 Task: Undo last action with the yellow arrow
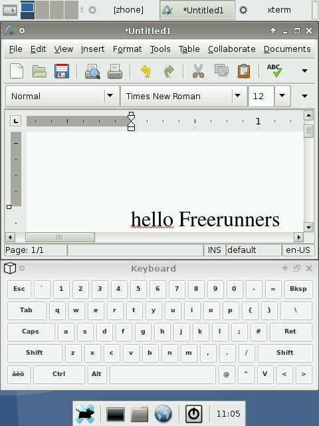tap(146, 71)
